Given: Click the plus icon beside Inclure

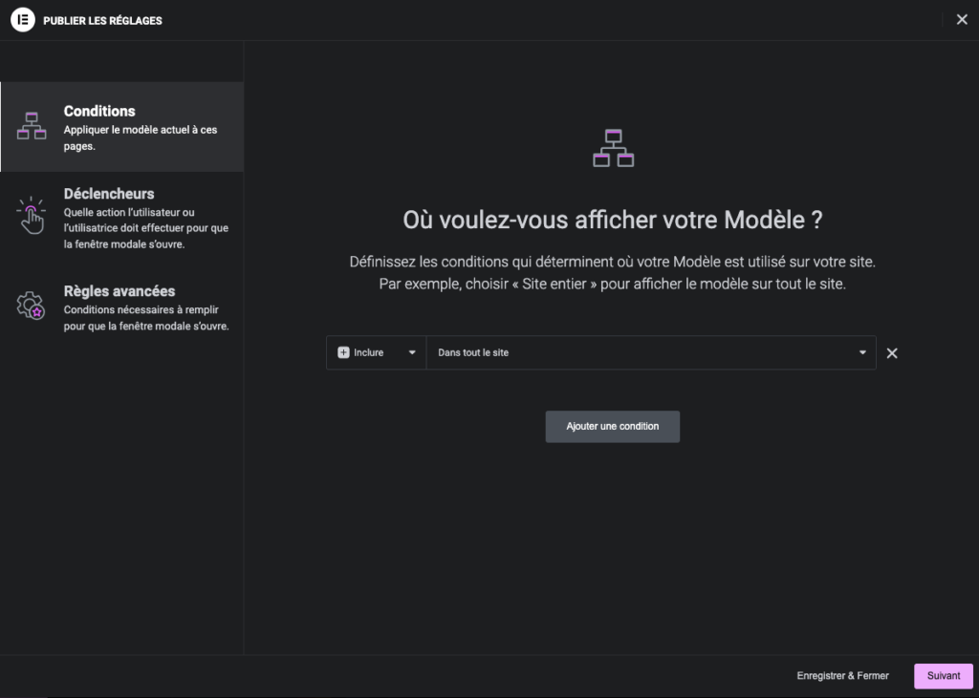Looking at the screenshot, I should [x=344, y=352].
